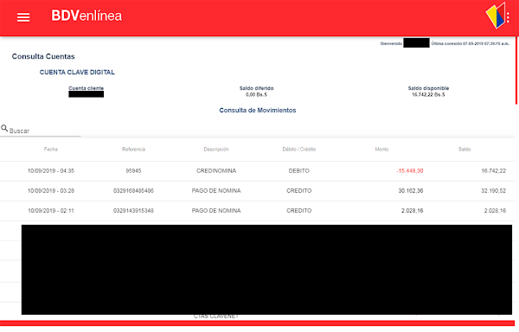
Task: Select the date 10/09/2019 - 04:35
Action: pyautogui.click(x=51, y=171)
